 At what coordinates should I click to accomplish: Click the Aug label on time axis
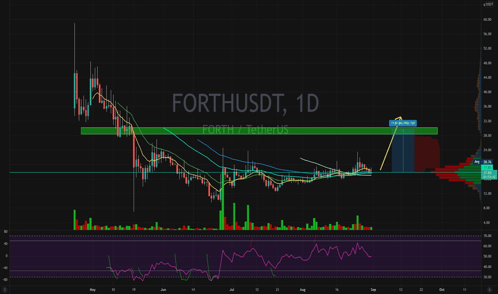tap(302, 290)
